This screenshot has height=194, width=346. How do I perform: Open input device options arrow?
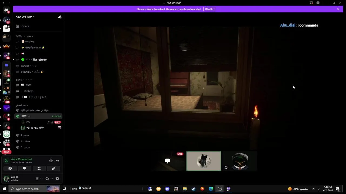[41, 179]
